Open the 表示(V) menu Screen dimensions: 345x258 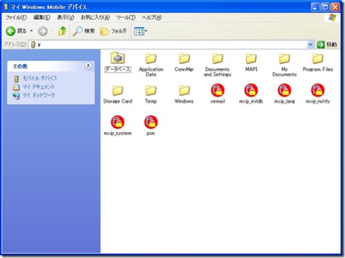66,17
